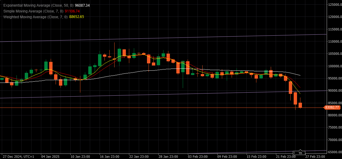Click the 125000.00 price axis label
The image size is (342, 159).
click(x=334, y=5)
